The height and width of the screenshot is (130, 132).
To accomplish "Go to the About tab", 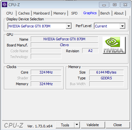I will (x=119, y=13).
